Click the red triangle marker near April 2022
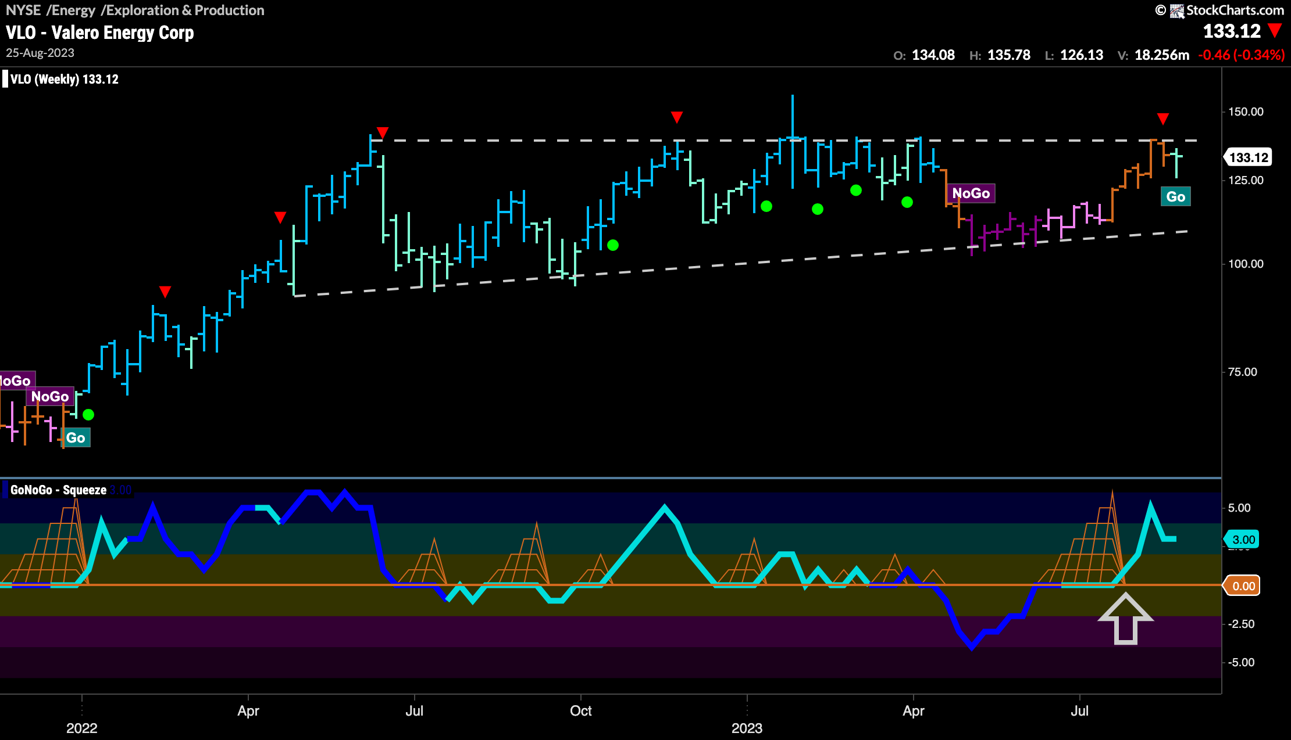This screenshot has width=1291, height=740. point(280,218)
